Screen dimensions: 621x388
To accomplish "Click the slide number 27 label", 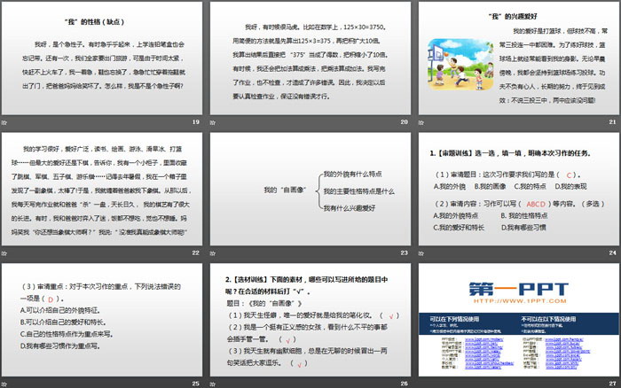I will (x=612, y=382).
